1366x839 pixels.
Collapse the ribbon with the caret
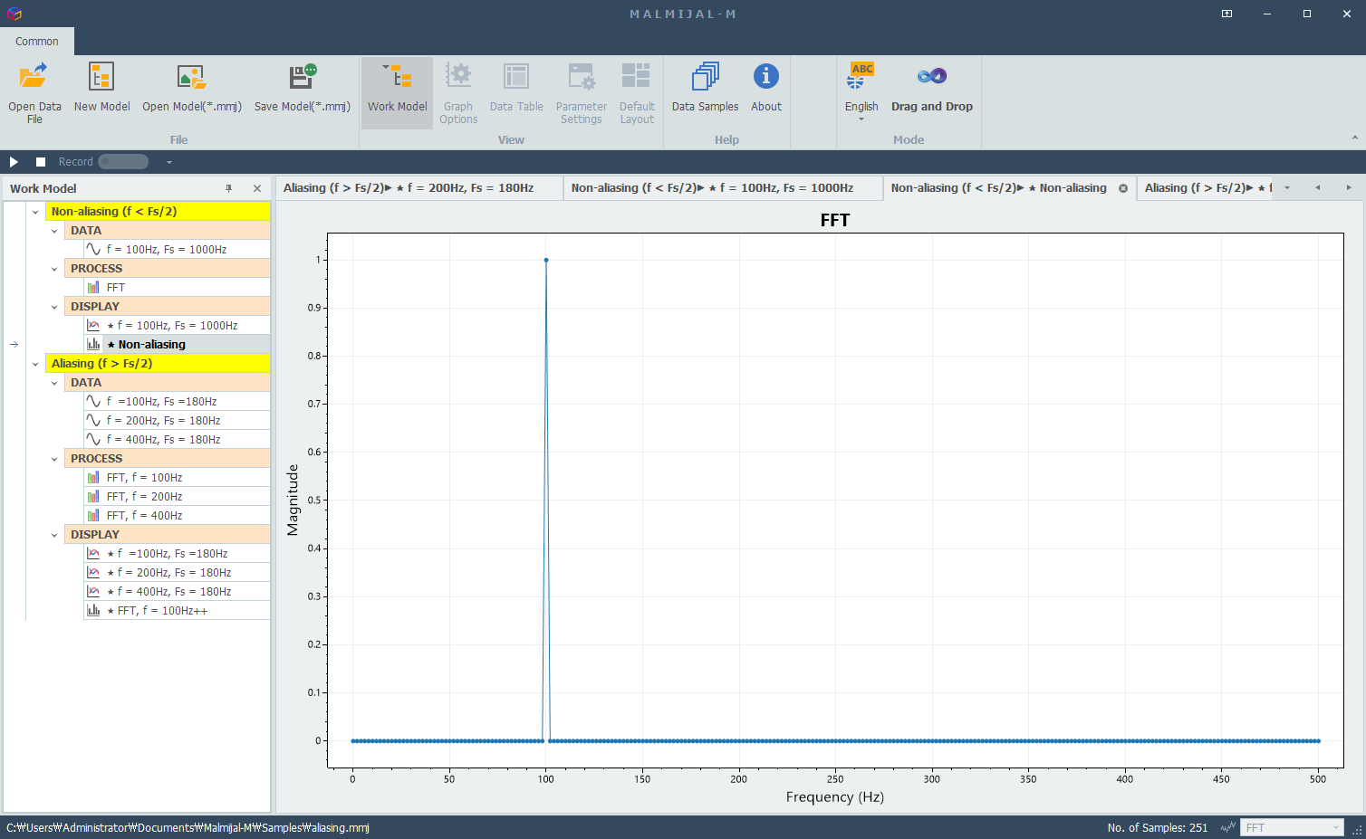[1355, 138]
